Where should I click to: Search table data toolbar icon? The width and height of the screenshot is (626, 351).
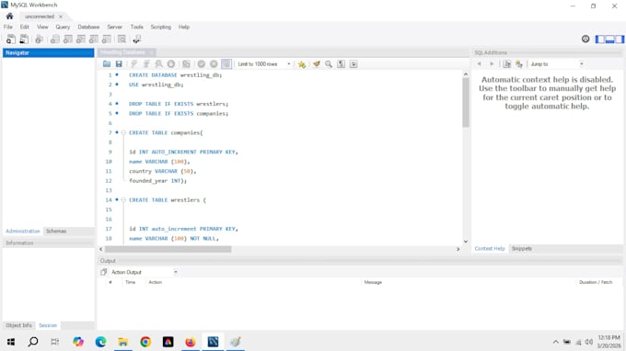click(x=122, y=39)
